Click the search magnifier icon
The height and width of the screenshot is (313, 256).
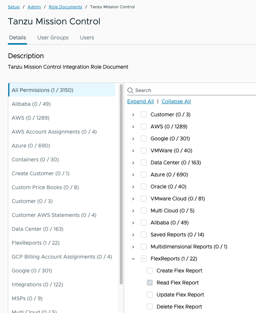point(130,90)
